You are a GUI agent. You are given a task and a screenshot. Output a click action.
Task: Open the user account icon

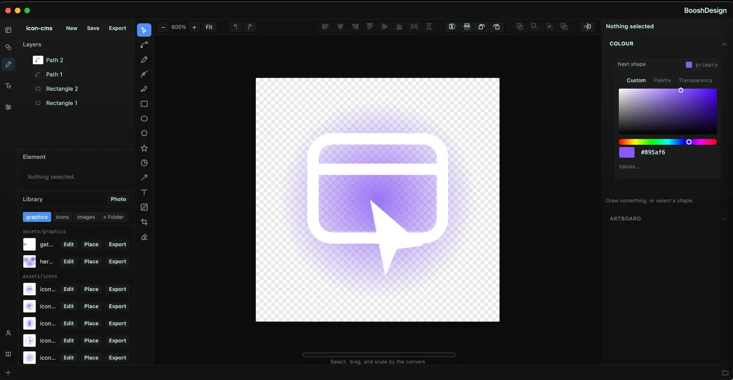click(8, 333)
